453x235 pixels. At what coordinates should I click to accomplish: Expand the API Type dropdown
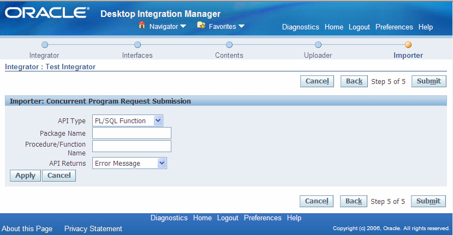coord(158,120)
